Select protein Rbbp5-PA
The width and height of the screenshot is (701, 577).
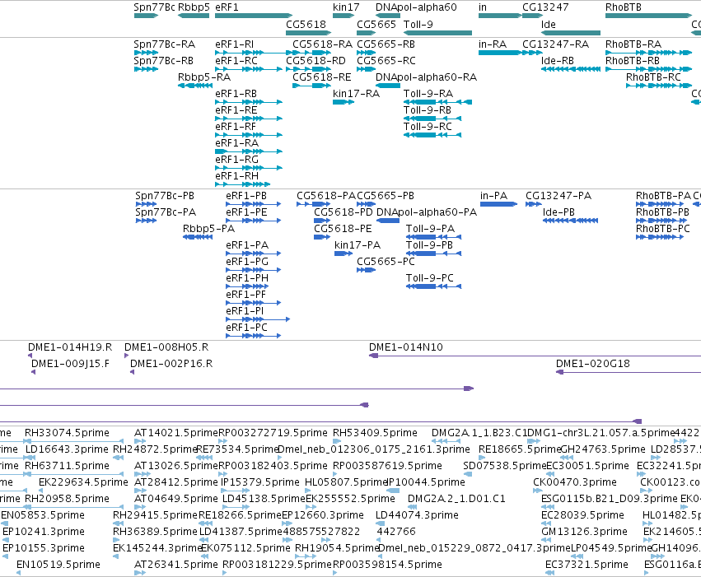pos(208,229)
